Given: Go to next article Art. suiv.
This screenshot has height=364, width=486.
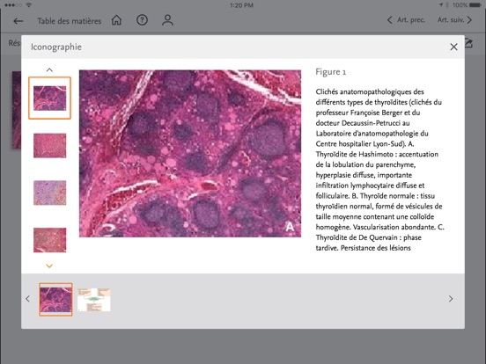Looking at the screenshot, I should click(454, 20).
